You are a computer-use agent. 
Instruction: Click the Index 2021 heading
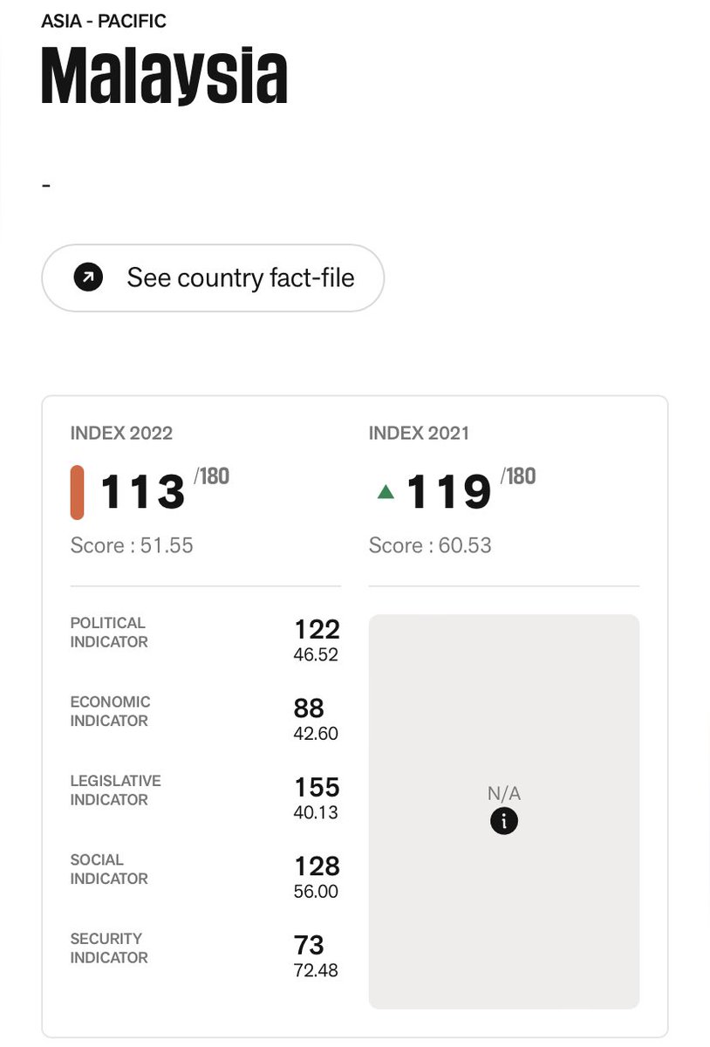click(419, 434)
